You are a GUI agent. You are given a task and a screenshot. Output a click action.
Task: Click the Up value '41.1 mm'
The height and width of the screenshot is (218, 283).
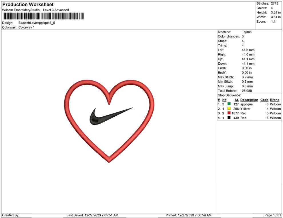coord(248,59)
